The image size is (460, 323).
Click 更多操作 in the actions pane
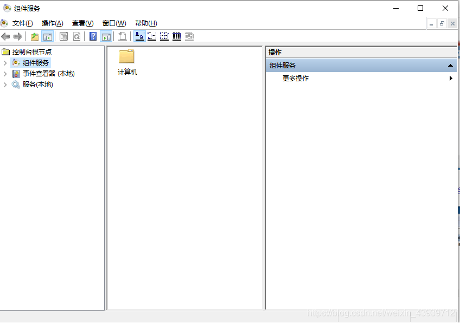296,78
